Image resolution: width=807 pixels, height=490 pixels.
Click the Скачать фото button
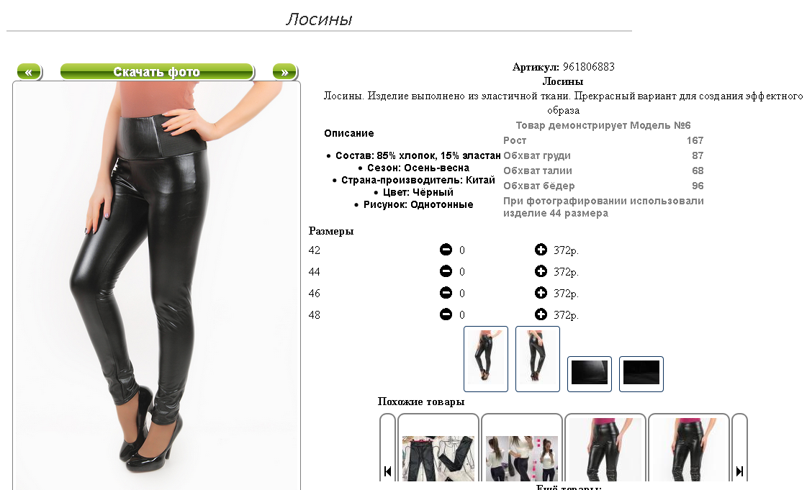click(x=157, y=72)
